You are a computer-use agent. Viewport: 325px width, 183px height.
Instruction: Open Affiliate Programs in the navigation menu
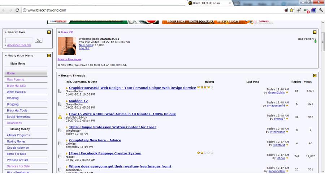[x=18, y=135]
